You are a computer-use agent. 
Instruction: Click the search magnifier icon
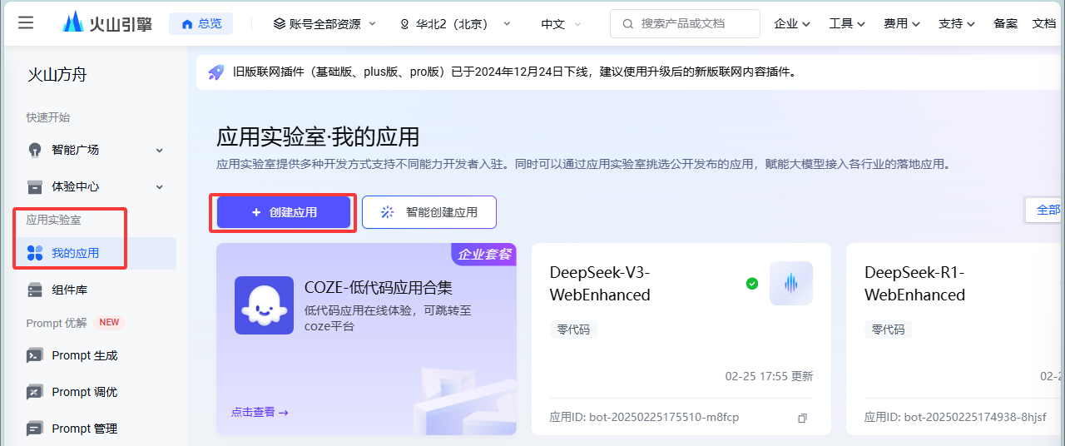pos(627,24)
